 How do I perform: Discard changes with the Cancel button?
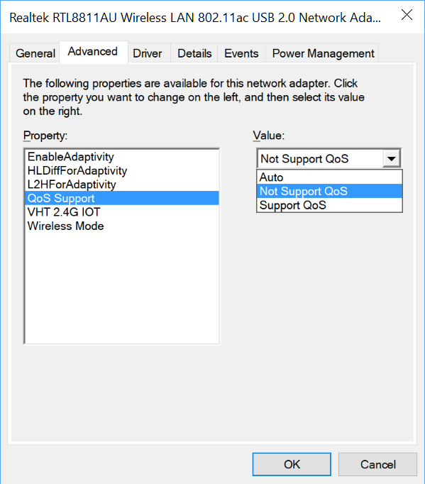(377, 464)
